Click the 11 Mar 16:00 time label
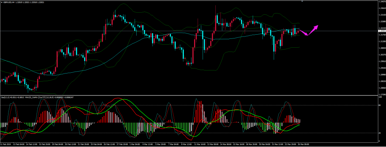This screenshot has width=386, height=147. [200, 144]
